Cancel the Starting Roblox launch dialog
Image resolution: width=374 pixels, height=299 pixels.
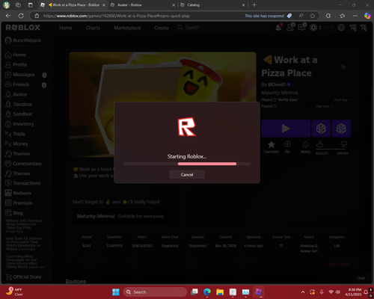point(187,174)
